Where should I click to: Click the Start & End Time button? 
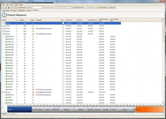(79, 8)
